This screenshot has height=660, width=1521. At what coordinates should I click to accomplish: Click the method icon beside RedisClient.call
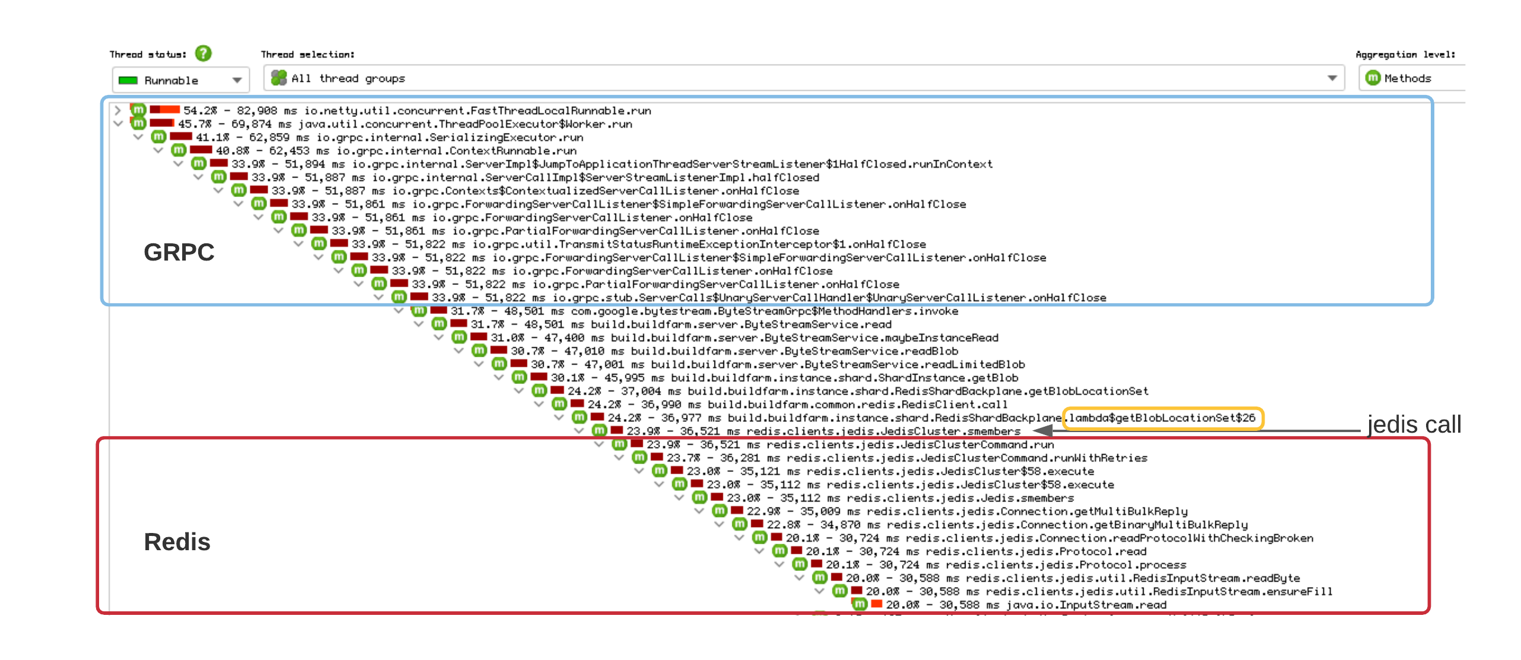[x=559, y=404]
